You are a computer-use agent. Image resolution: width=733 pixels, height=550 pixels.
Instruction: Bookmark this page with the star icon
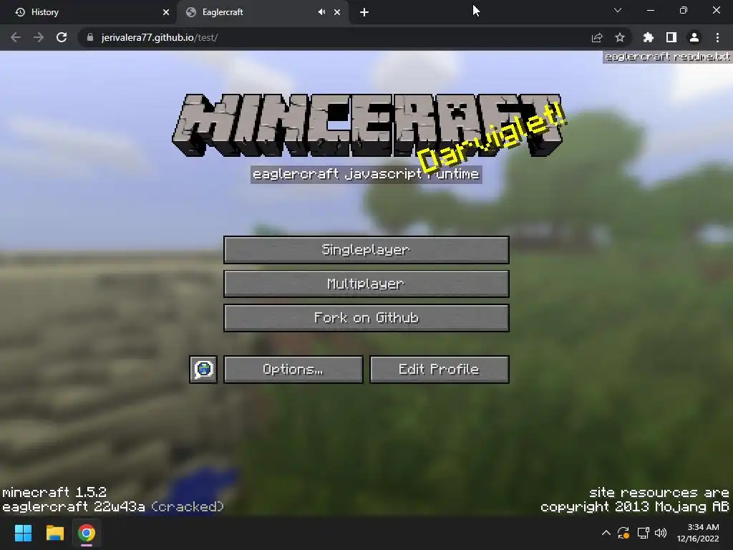pyautogui.click(x=620, y=37)
